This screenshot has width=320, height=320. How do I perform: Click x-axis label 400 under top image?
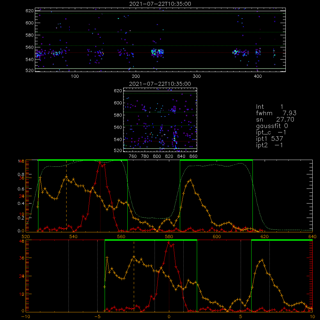258,76
